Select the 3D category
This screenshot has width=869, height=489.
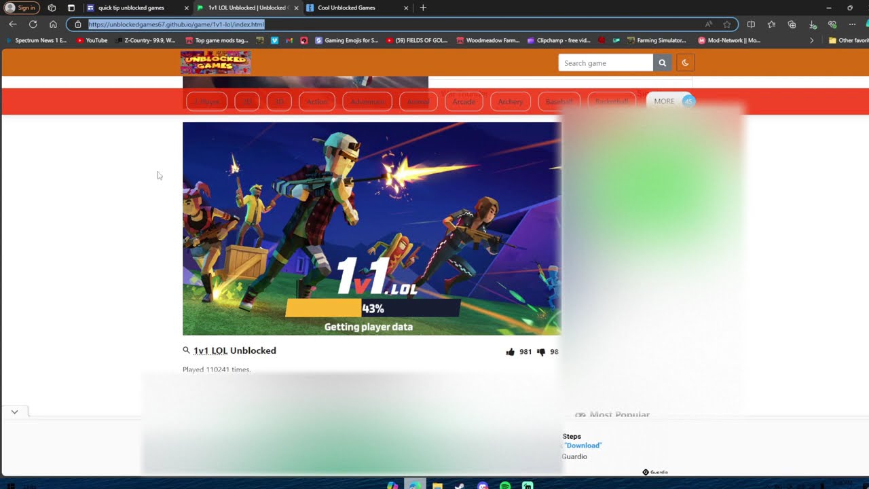coord(279,101)
